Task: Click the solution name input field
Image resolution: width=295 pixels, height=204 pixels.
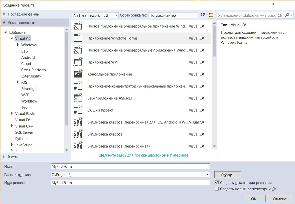Action: pyautogui.click(x=130, y=182)
